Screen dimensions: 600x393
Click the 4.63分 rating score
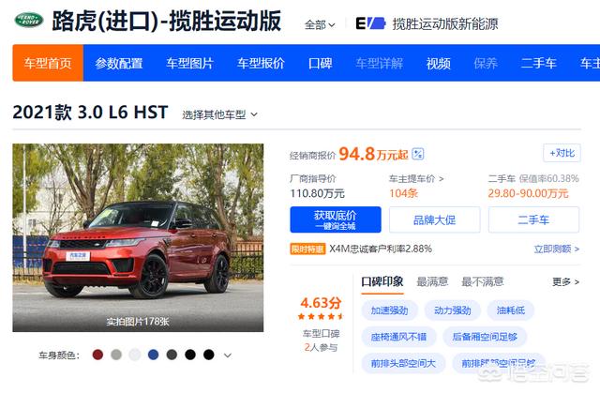point(321,303)
